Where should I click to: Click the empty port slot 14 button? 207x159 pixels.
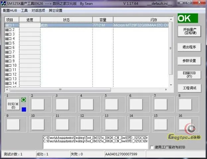pyautogui.click(x=136, y=125)
